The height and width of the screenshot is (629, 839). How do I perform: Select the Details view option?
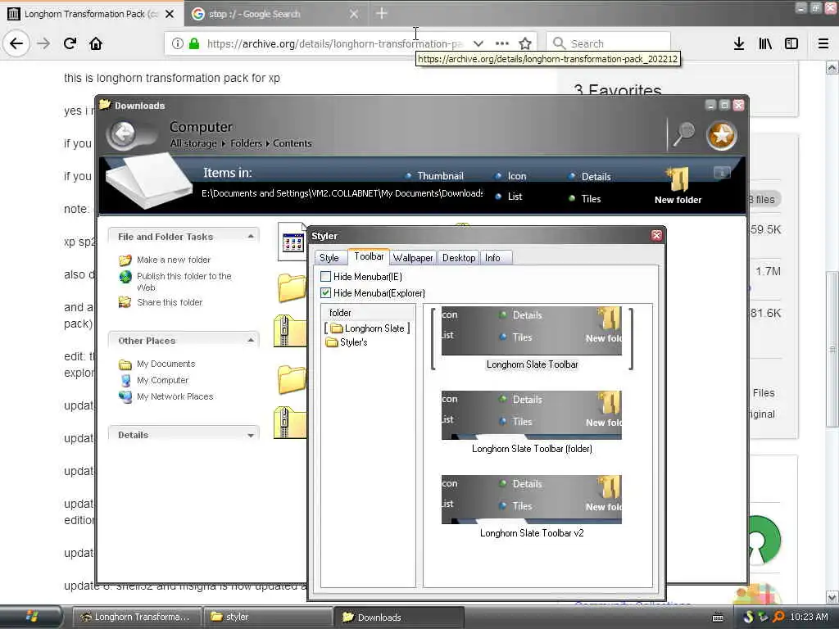[590, 177]
